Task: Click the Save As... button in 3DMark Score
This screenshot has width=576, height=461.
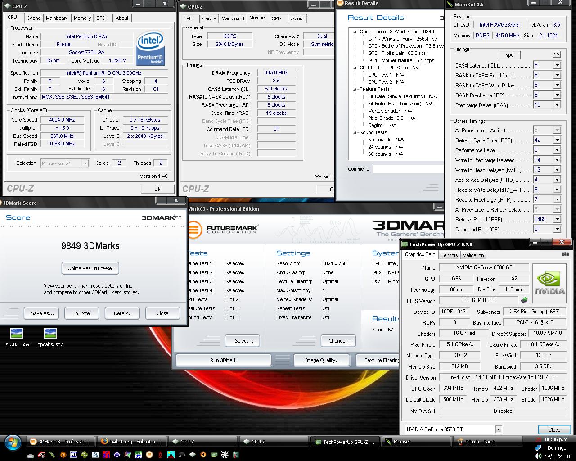Action: point(42,313)
